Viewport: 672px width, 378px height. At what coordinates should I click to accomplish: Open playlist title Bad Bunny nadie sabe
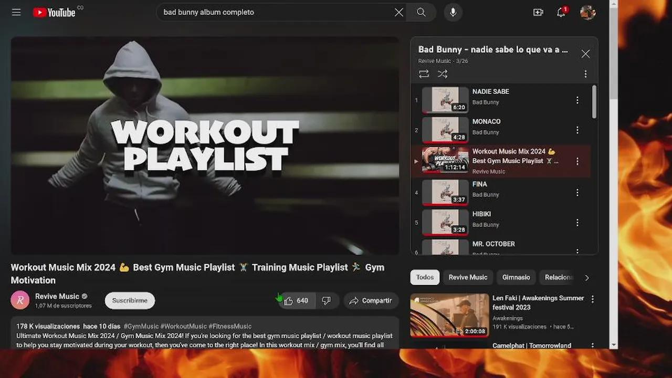(x=493, y=49)
